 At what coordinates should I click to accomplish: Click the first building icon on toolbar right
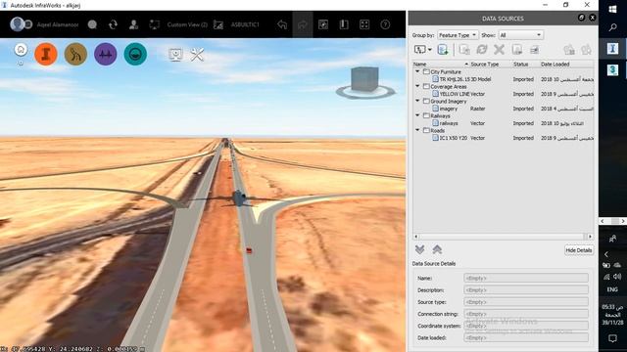coord(569,50)
